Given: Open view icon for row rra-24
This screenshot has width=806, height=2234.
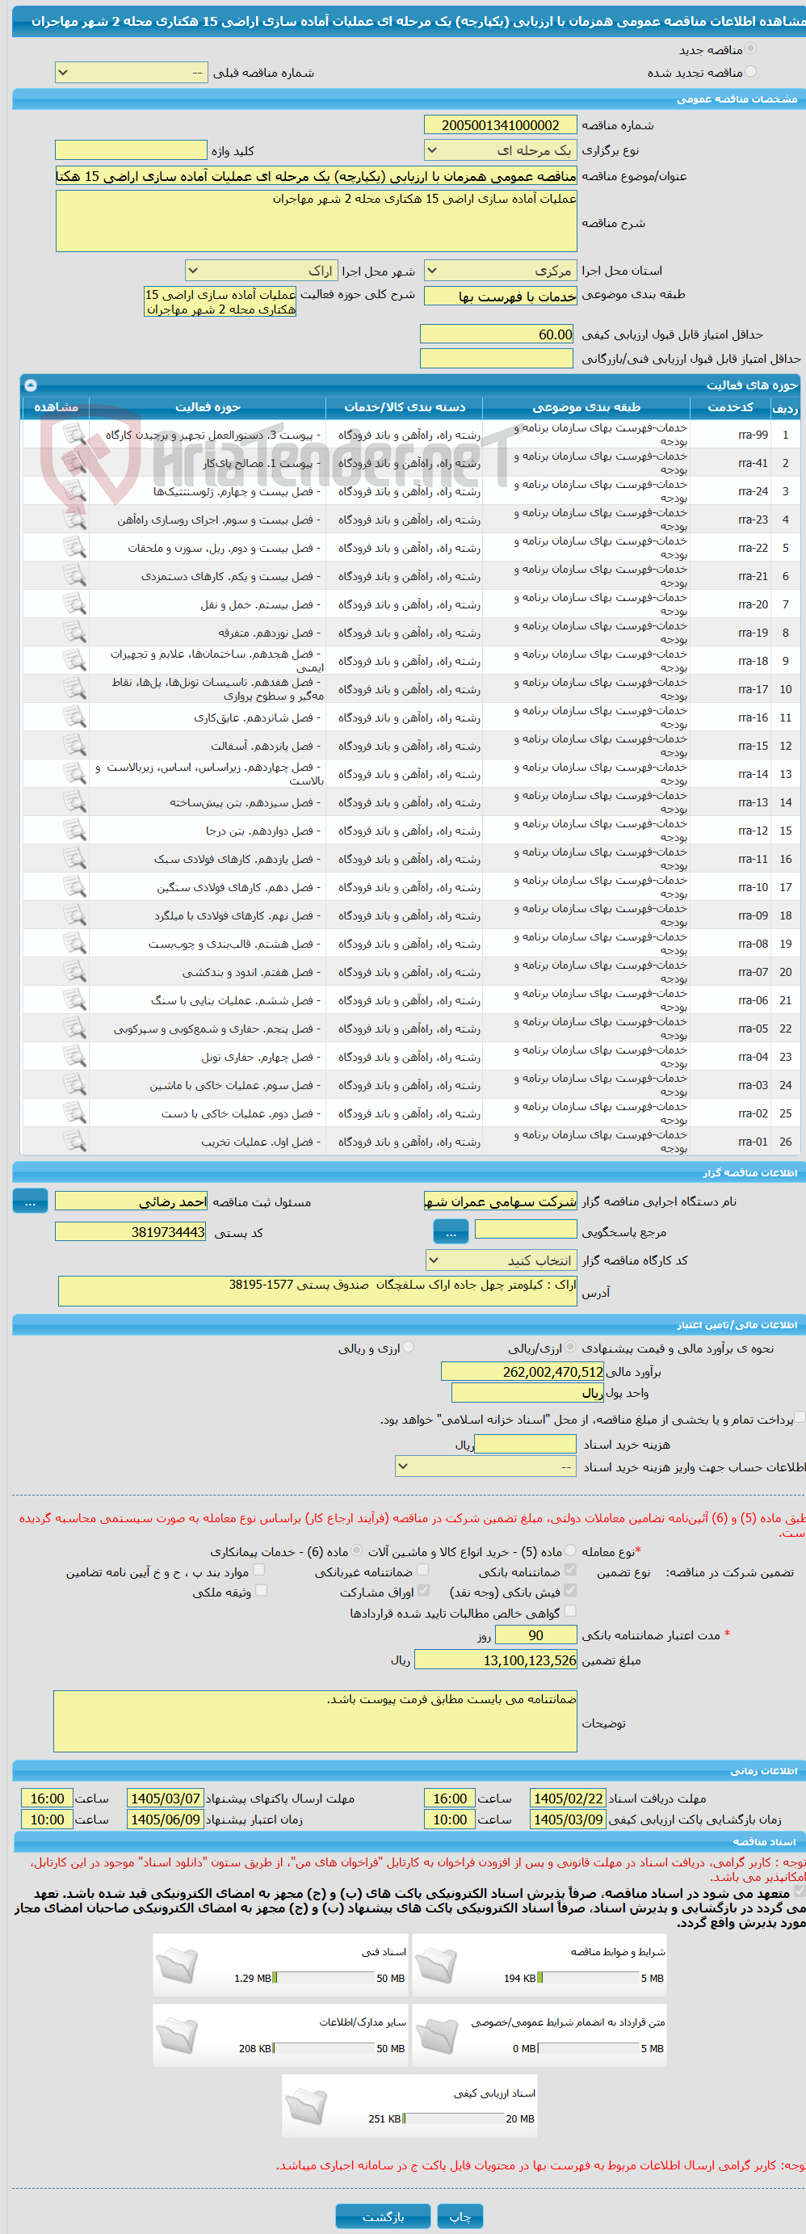Looking at the screenshot, I should (x=74, y=491).
